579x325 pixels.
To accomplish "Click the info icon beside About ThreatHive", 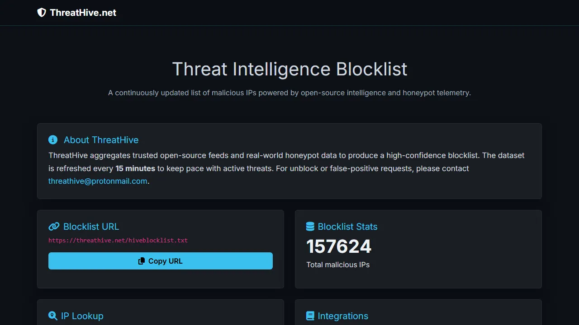I will [53, 140].
